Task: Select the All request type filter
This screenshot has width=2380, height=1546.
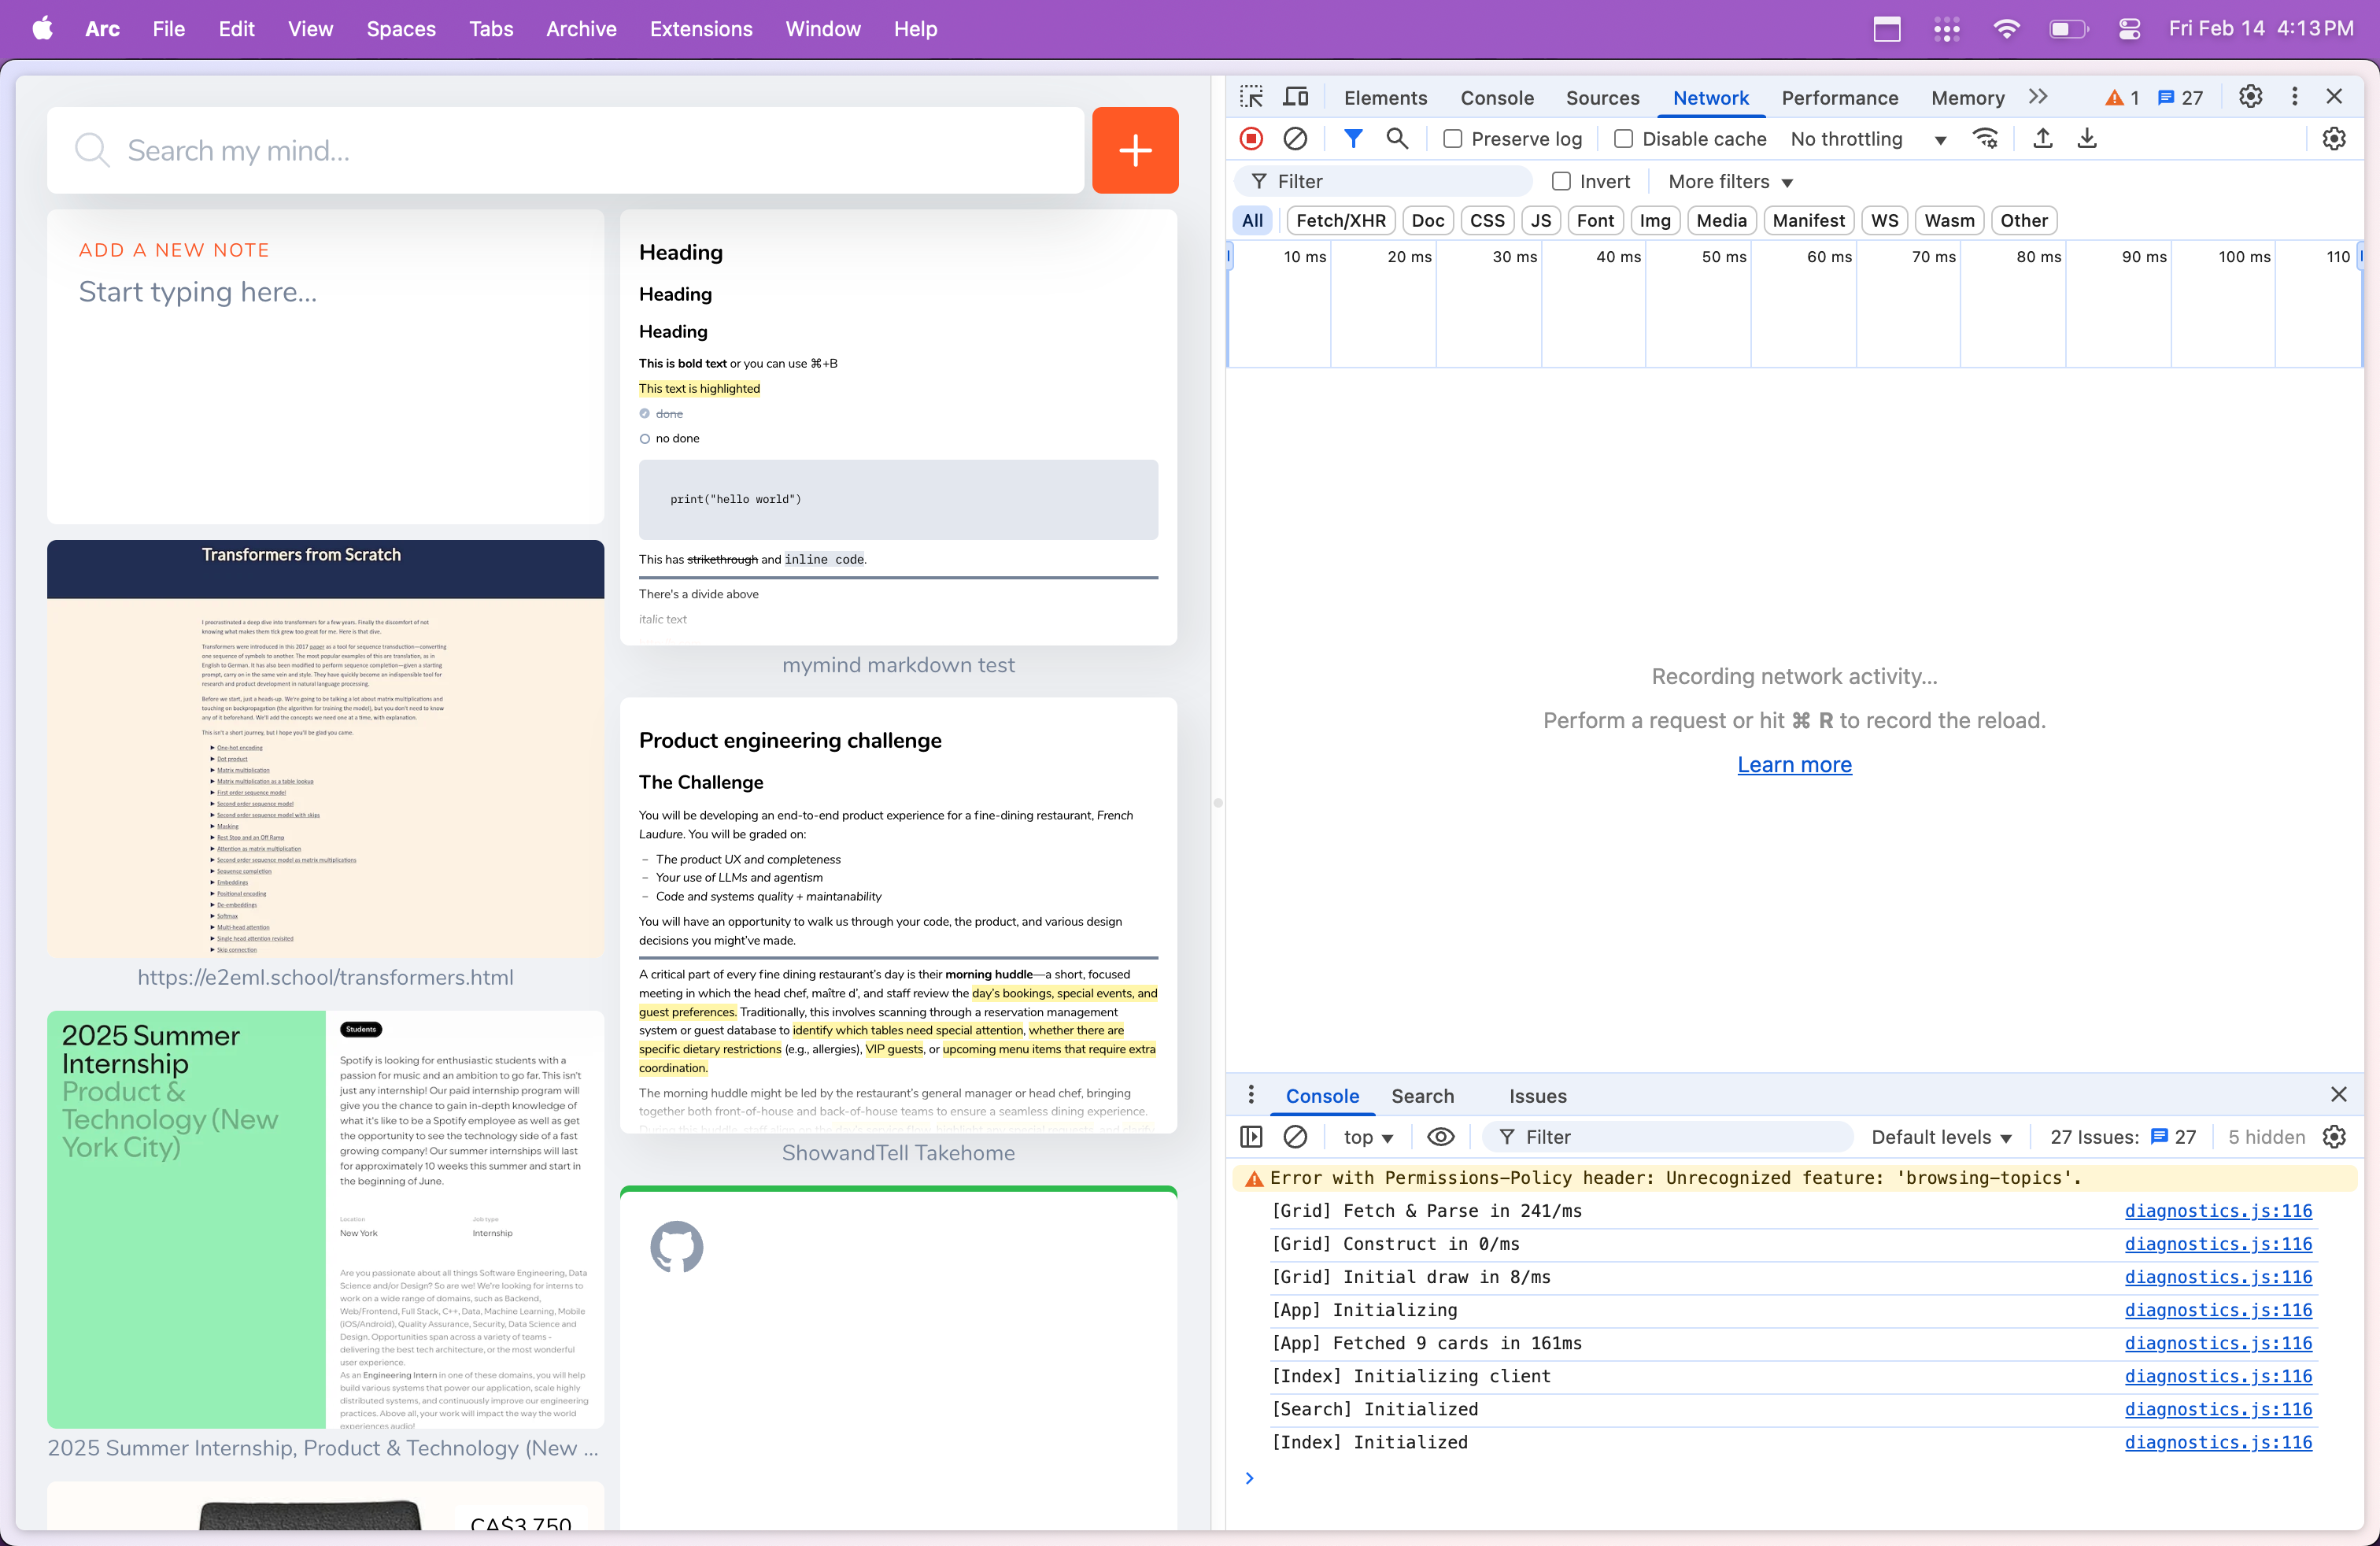Action: click(1252, 220)
